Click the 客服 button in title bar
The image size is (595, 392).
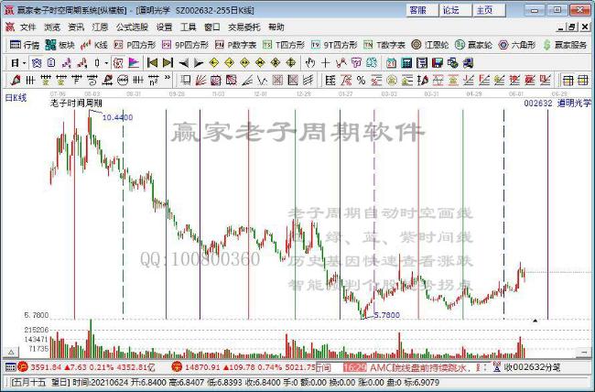click(x=422, y=10)
